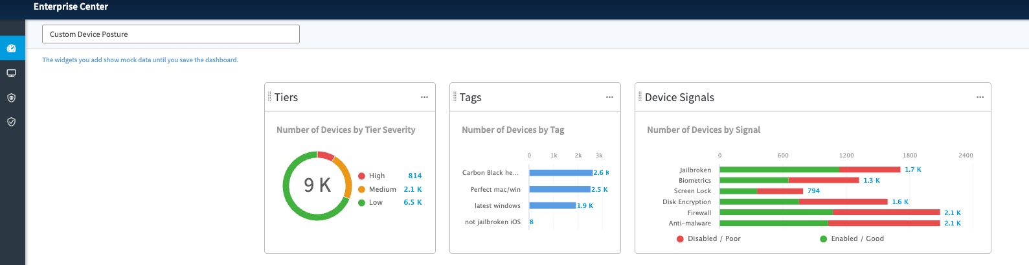Open the Device Signals ellipsis menu
The width and height of the screenshot is (1029, 265).
point(980,97)
